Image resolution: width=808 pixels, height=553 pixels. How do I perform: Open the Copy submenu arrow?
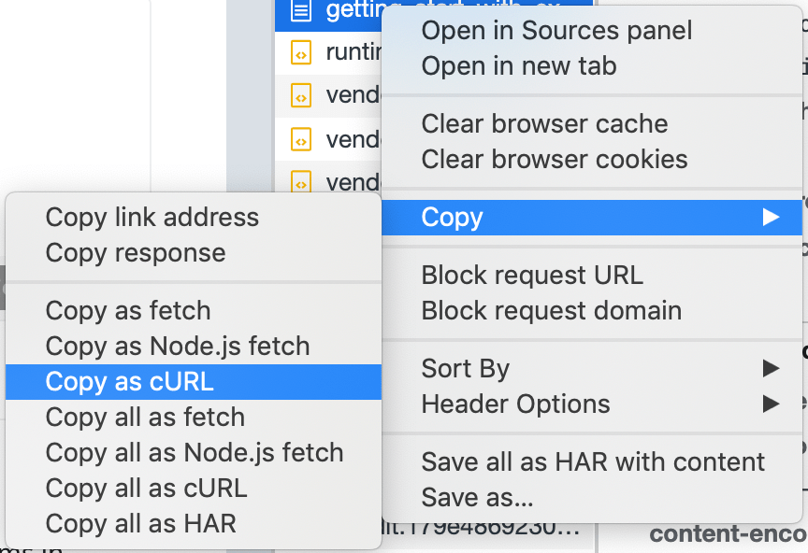tap(771, 217)
